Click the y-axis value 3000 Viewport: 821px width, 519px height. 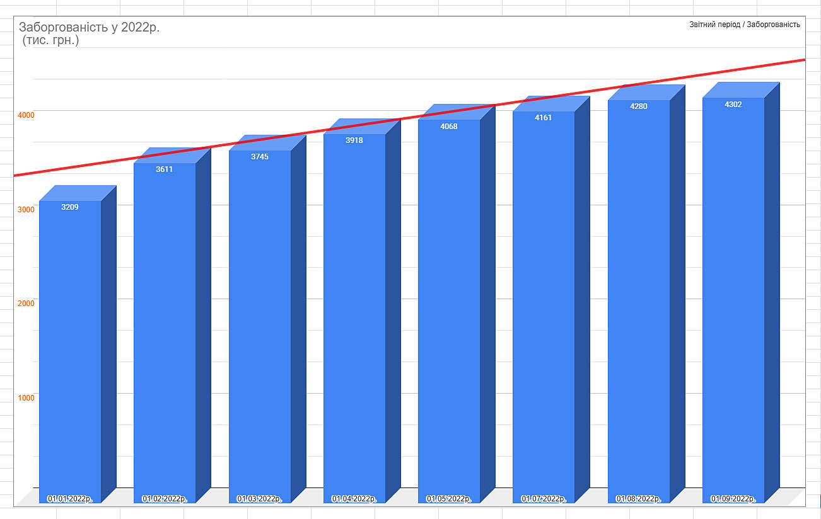[x=26, y=209]
